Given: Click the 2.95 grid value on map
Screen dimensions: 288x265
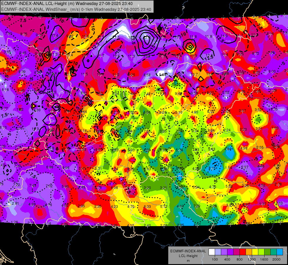Looking at the screenshot, I should click(x=81, y=206).
